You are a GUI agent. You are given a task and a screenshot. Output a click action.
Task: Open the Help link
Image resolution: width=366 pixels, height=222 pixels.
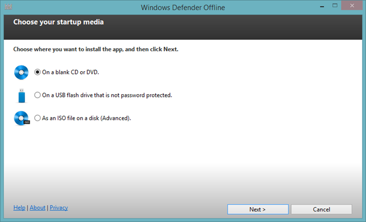click(x=19, y=207)
